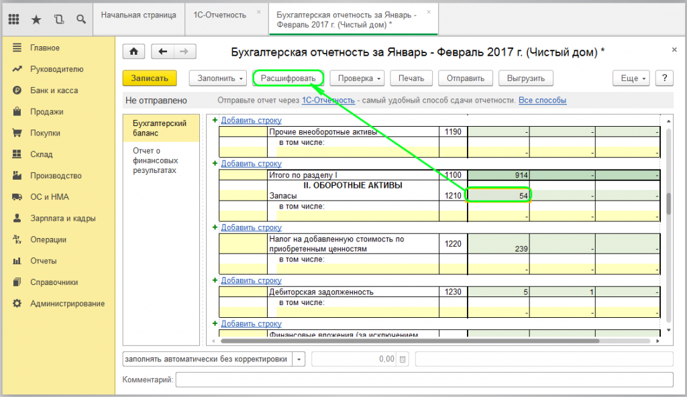Select Дебиторская задолженность cell value 5
This screenshot has height=397, width=687.
(498, 292)
